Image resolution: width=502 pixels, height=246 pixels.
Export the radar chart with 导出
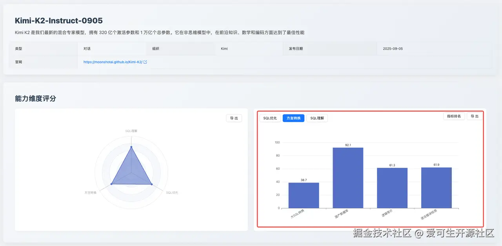(x=234, y=118)
